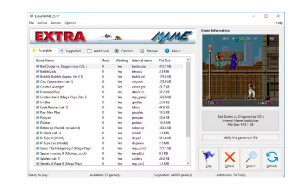Click the red X Delete button
Image resolution: width=294 pixels, height=193 pixels.
pos(230,159)
